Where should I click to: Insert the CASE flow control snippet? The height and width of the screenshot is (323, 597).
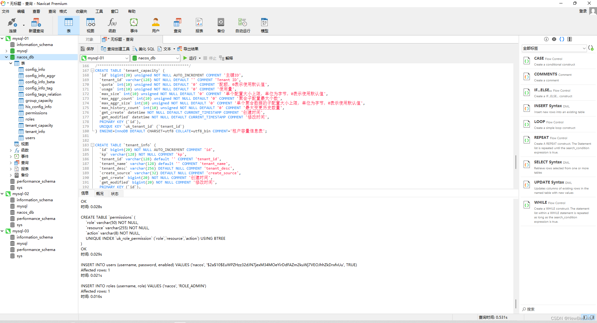[x=558, y=61]
